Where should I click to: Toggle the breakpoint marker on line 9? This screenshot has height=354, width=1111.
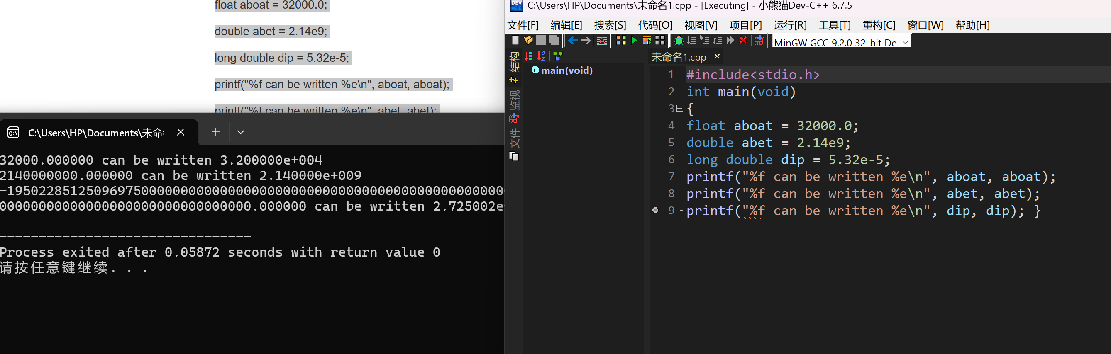click(655, 210)
